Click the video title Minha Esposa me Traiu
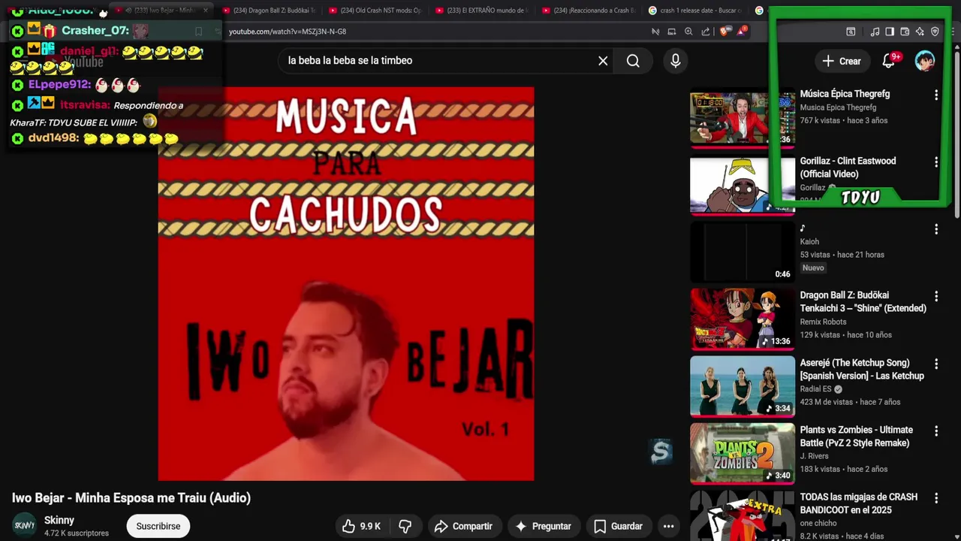 [131, 497]
